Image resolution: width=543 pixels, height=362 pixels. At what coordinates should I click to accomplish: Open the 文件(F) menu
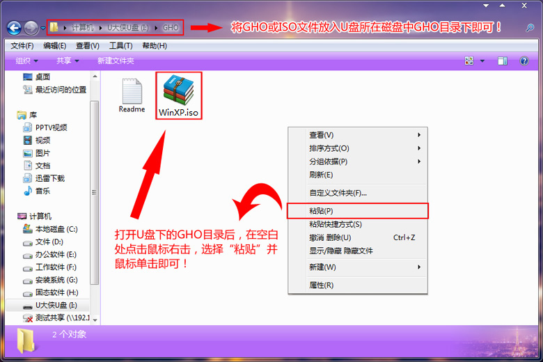22,46
